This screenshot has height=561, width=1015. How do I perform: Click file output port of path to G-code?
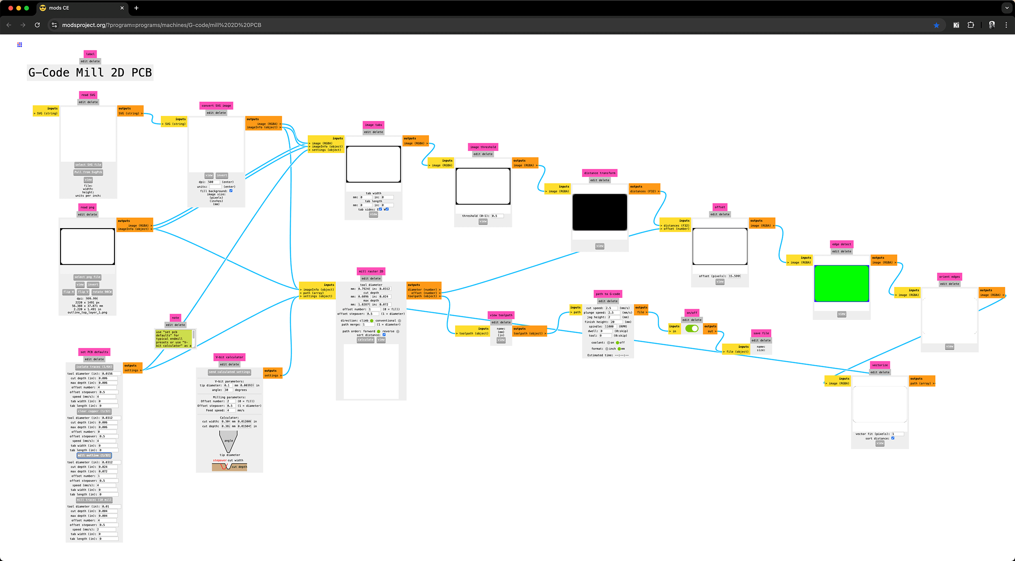click(x=641, y=312)
